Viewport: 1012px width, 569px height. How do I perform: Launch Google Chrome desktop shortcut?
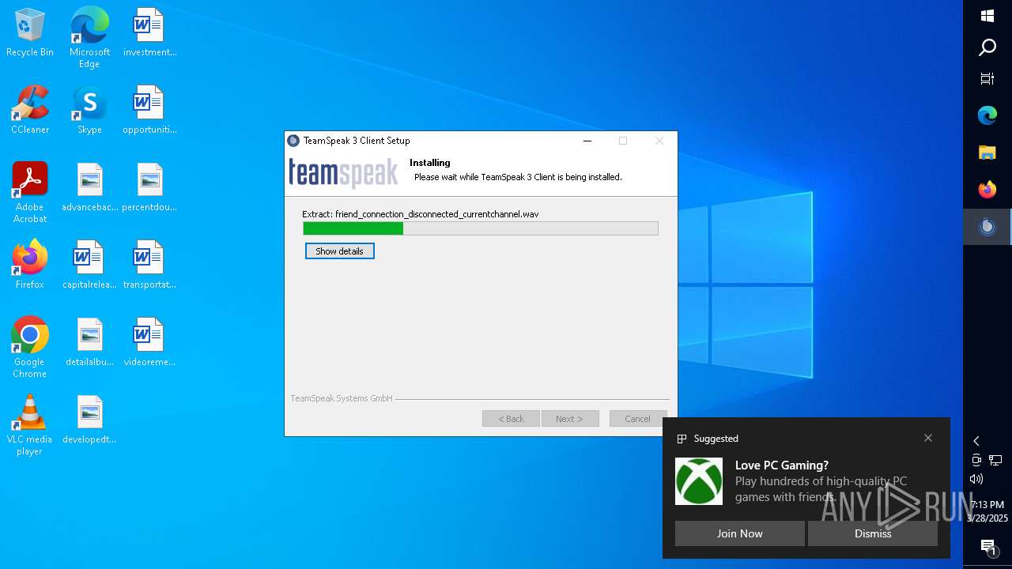29,349
